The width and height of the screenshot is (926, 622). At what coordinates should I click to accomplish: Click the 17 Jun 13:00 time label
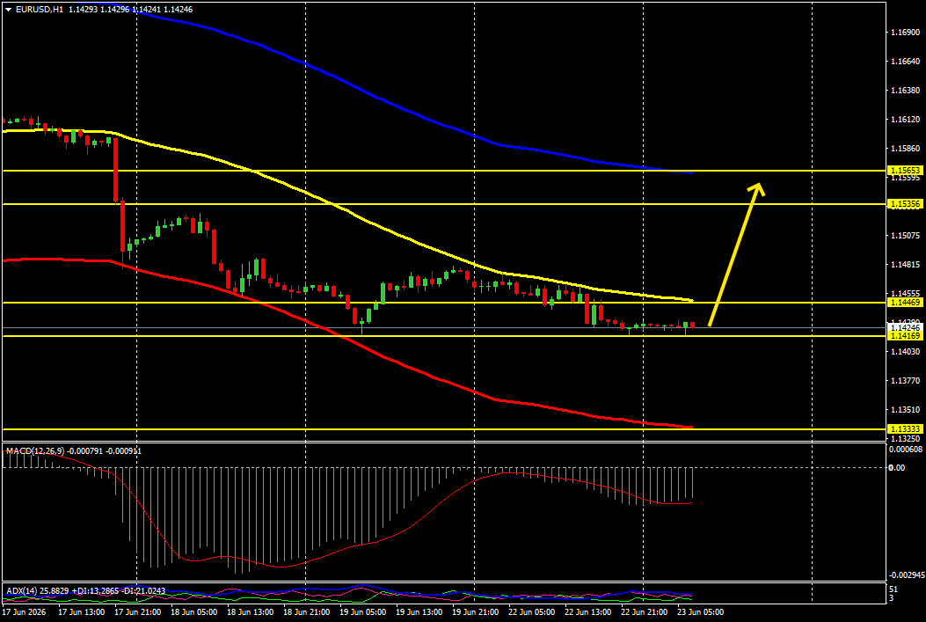(82, 612)
